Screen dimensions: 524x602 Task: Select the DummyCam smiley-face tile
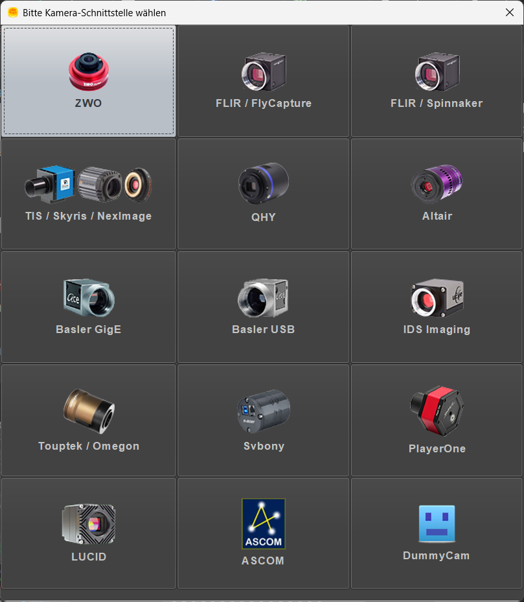437,533
